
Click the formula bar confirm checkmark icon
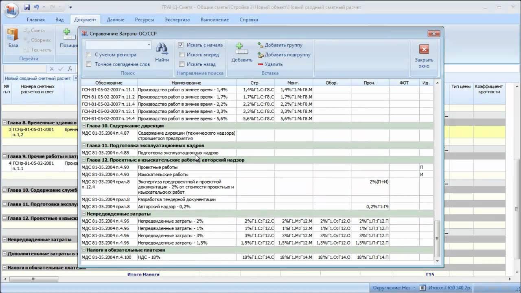tap(61, 69)
